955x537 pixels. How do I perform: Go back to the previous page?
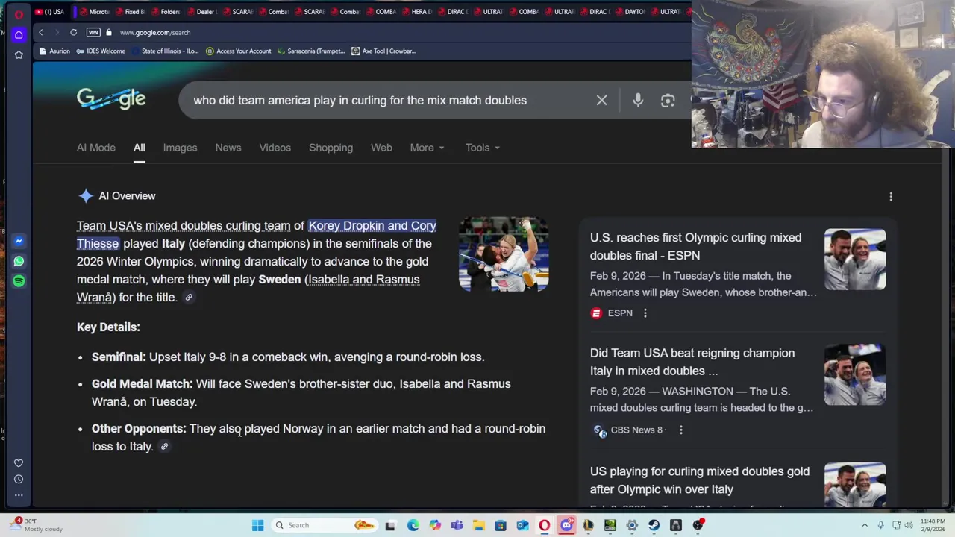pos(41,32)
